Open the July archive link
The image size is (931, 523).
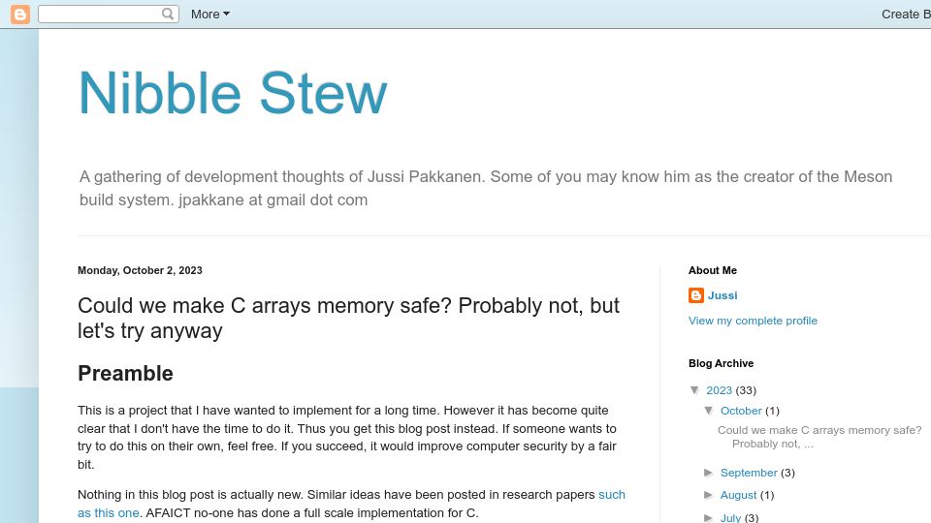pos(730,517)
